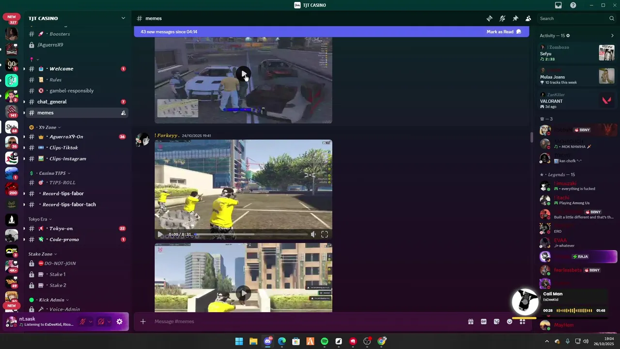This screenshot has height=349, width=620.
Task: Open channel notification settings bell icon
Action: tap(502, 18)
